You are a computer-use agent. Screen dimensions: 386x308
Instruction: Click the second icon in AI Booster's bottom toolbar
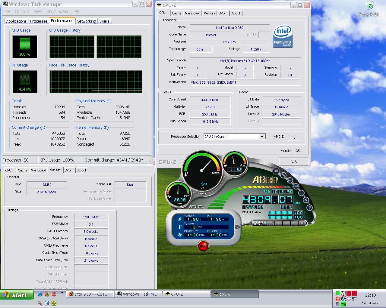click(263, 223)
